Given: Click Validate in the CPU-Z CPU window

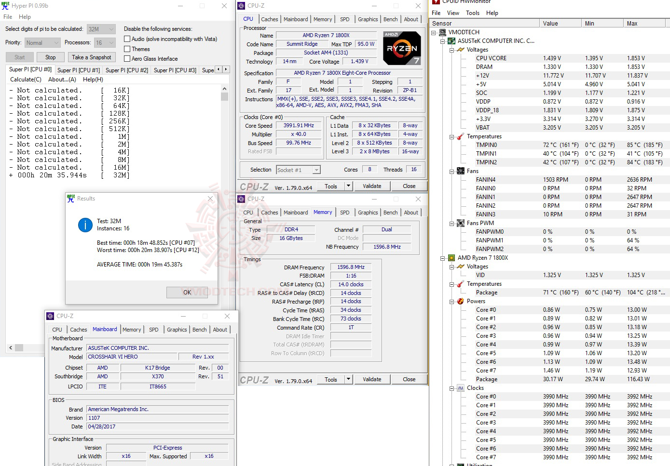Looking at the screenshot, I should [x=372, y=186].
